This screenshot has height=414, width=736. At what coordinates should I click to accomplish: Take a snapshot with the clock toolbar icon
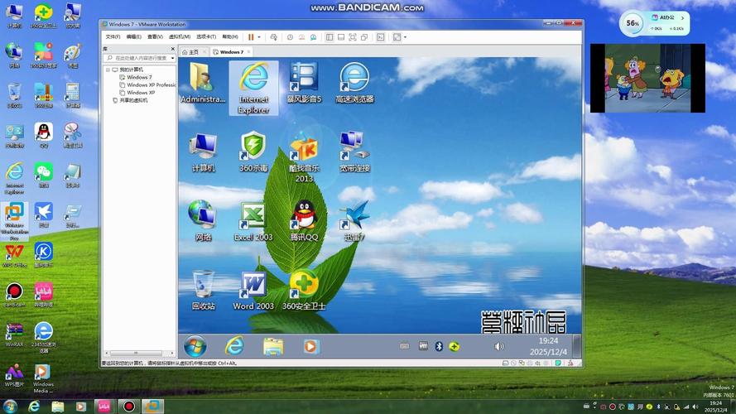(290, 37)
